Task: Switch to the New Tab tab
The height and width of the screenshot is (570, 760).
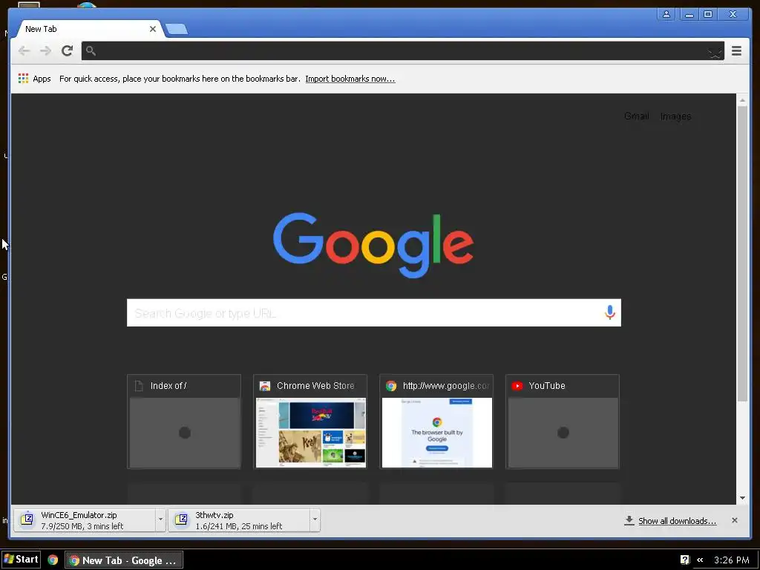Action: (x=88, y=29)
